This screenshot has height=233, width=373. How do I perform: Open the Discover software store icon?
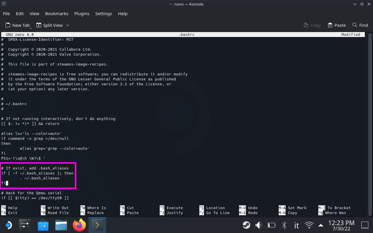pos(43,225)
